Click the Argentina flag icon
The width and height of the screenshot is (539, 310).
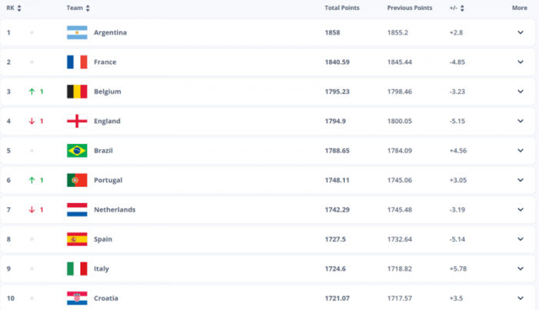[76, 32]
